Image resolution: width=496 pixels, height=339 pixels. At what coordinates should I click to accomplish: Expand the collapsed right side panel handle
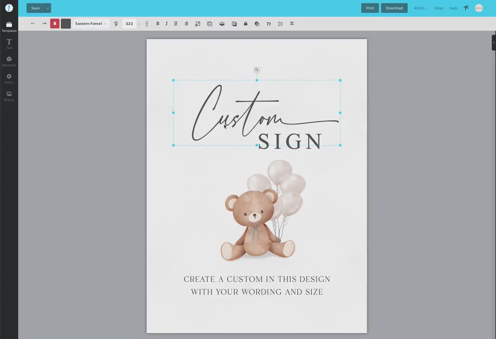(x=494, y=43)
